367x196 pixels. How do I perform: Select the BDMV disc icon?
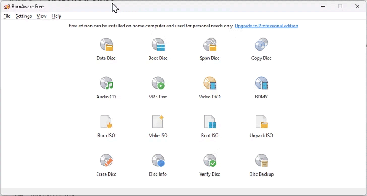click(262, 83)
